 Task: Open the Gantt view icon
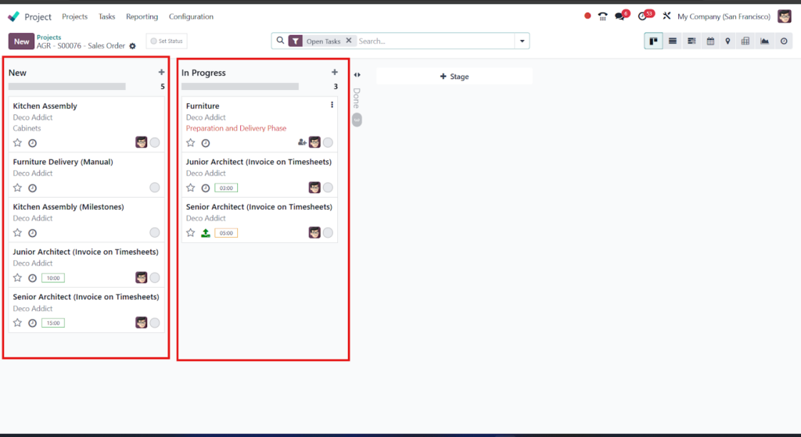coord(691,41)
